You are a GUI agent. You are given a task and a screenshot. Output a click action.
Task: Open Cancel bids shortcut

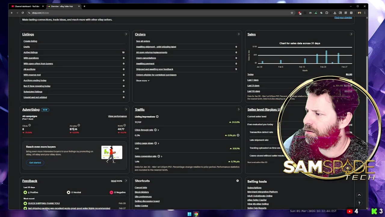(x=141, y=187)
